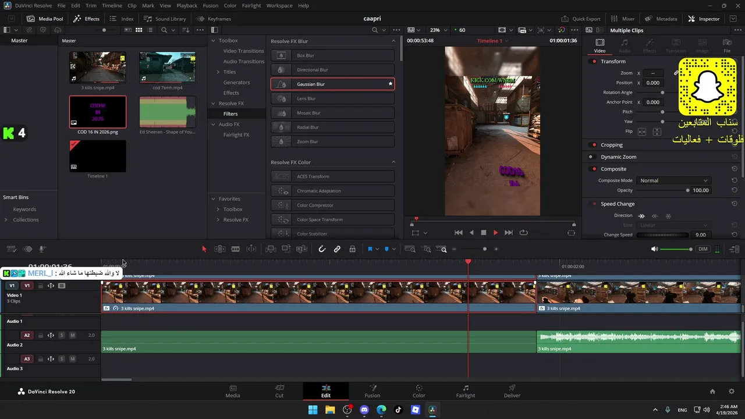Open the Timeline 1 name dropdown
Screen dimensions: 745x419
coord(492,41)
